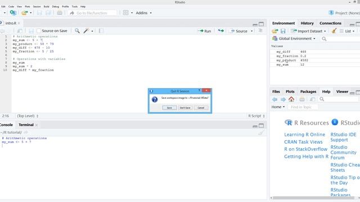Image resolution: width=360 pixels, height=202 pixels.
Task: Click the Project icon in the top-right corner
Action: pyautogui.click(x=331, y=13)
